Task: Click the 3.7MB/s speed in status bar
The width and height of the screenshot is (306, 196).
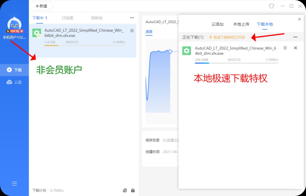Action: click(57, 190)
